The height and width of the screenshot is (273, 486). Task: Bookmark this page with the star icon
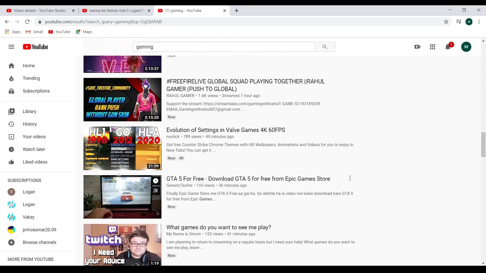coord(446,22)
